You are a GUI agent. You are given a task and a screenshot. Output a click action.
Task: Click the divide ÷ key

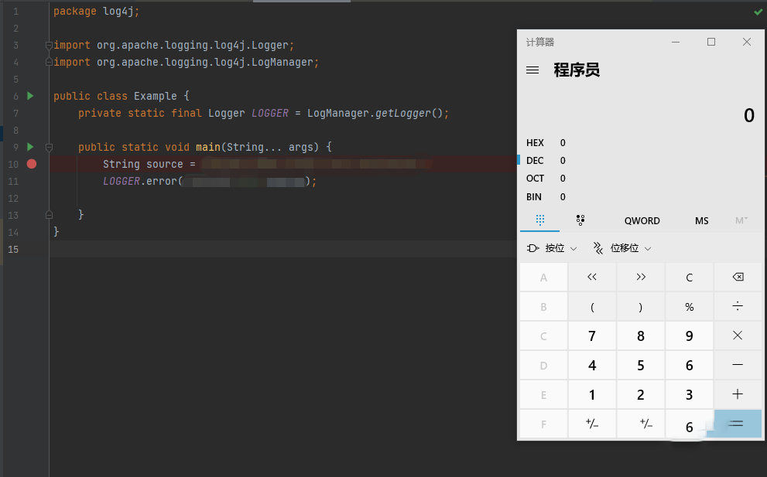click(x=738, y=306)
